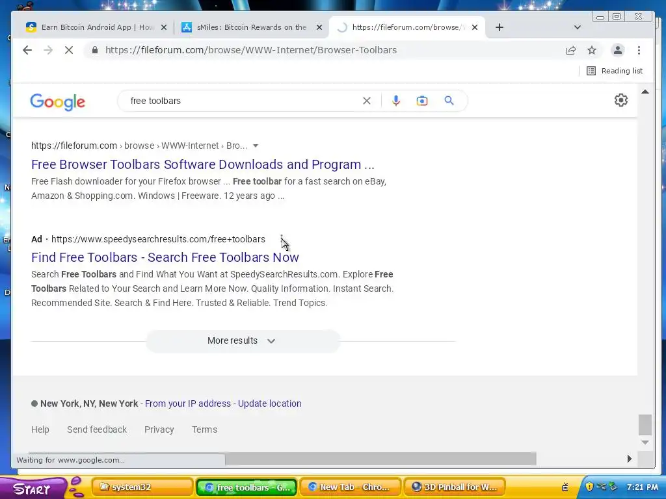Stop loading the page with X button
Image resolution: width=666 pixels, height=499 pixels.
pyautogui.click(x=69, y=50)
